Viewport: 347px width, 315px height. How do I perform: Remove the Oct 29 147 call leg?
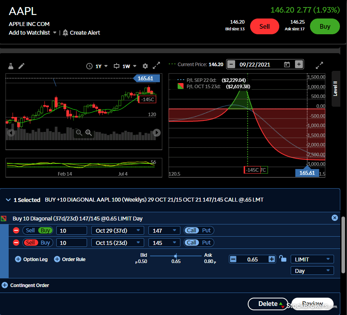16,231
